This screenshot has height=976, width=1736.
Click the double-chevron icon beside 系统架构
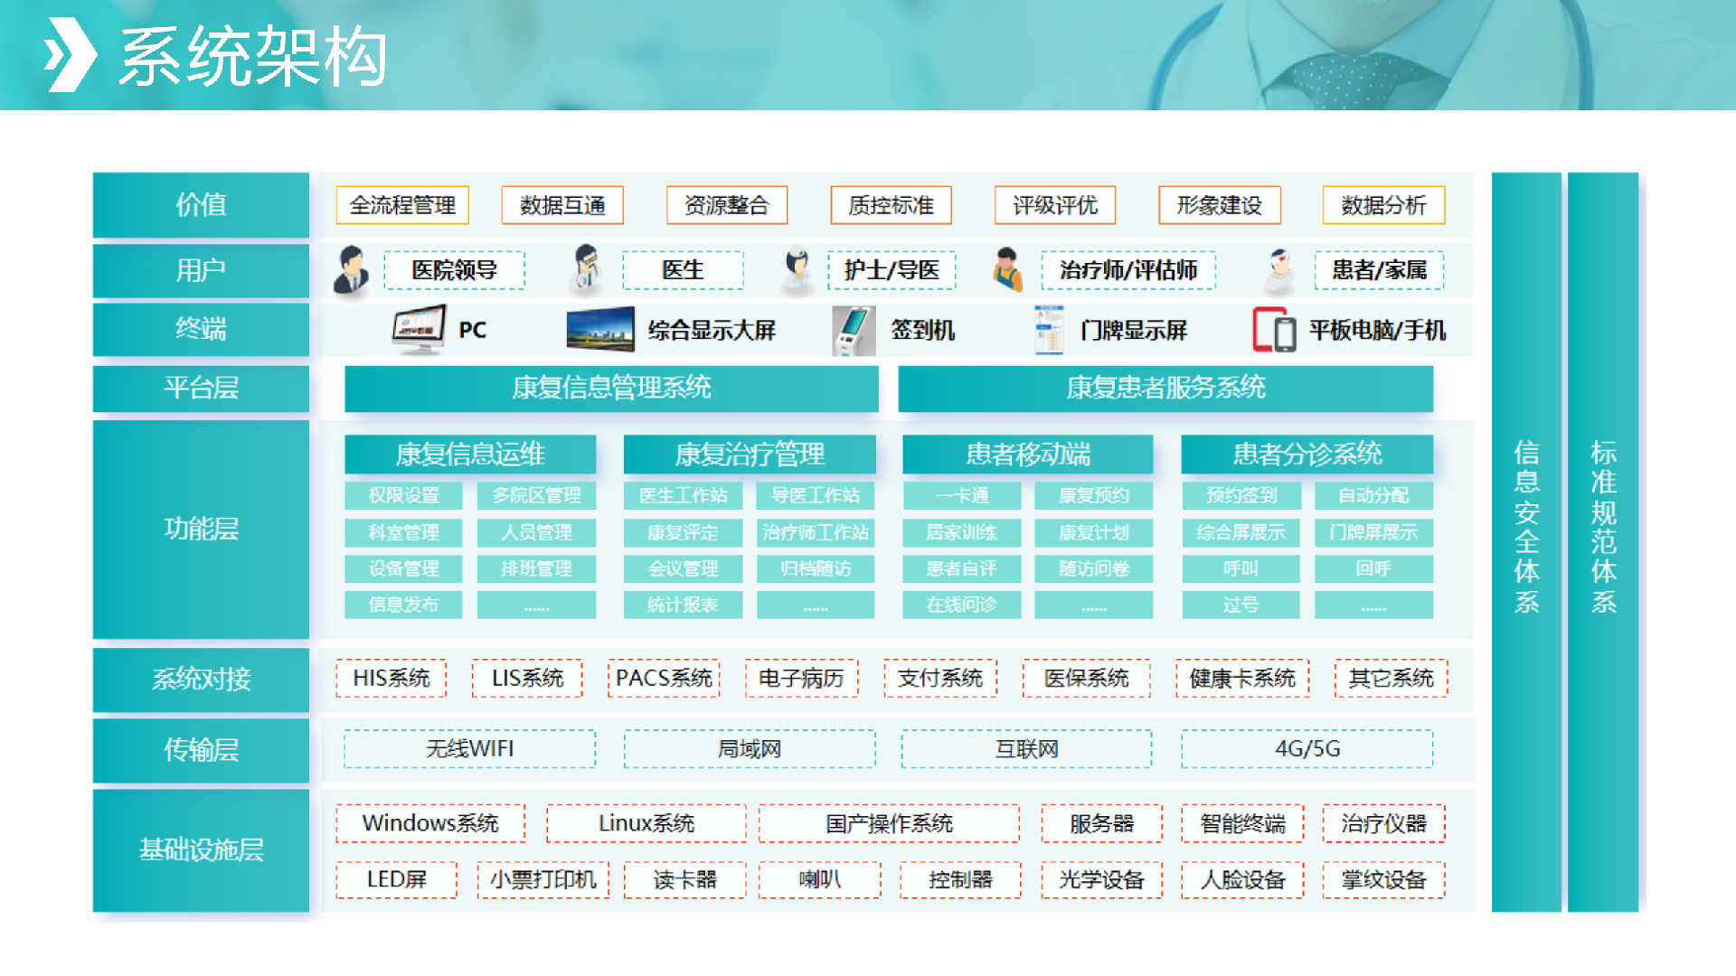(x=71, y=54)
